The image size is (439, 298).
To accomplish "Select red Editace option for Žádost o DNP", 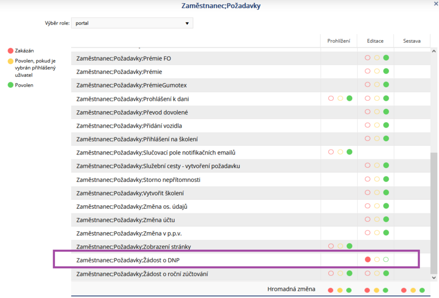I will pyautogui.click(x=368, y=260).
